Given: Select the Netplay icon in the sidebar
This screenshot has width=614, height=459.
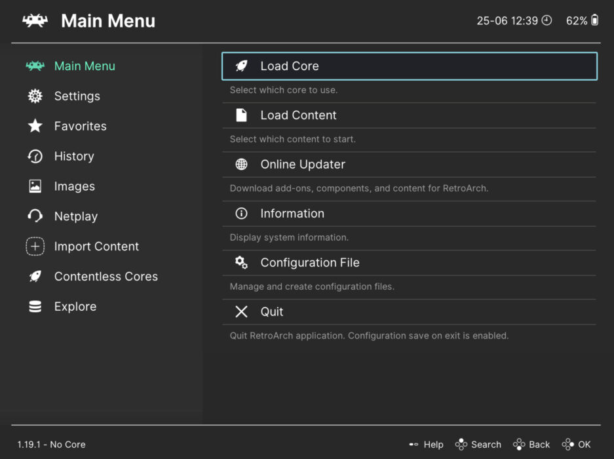Looking at the screenshot, I should click(x=35, y=216).
